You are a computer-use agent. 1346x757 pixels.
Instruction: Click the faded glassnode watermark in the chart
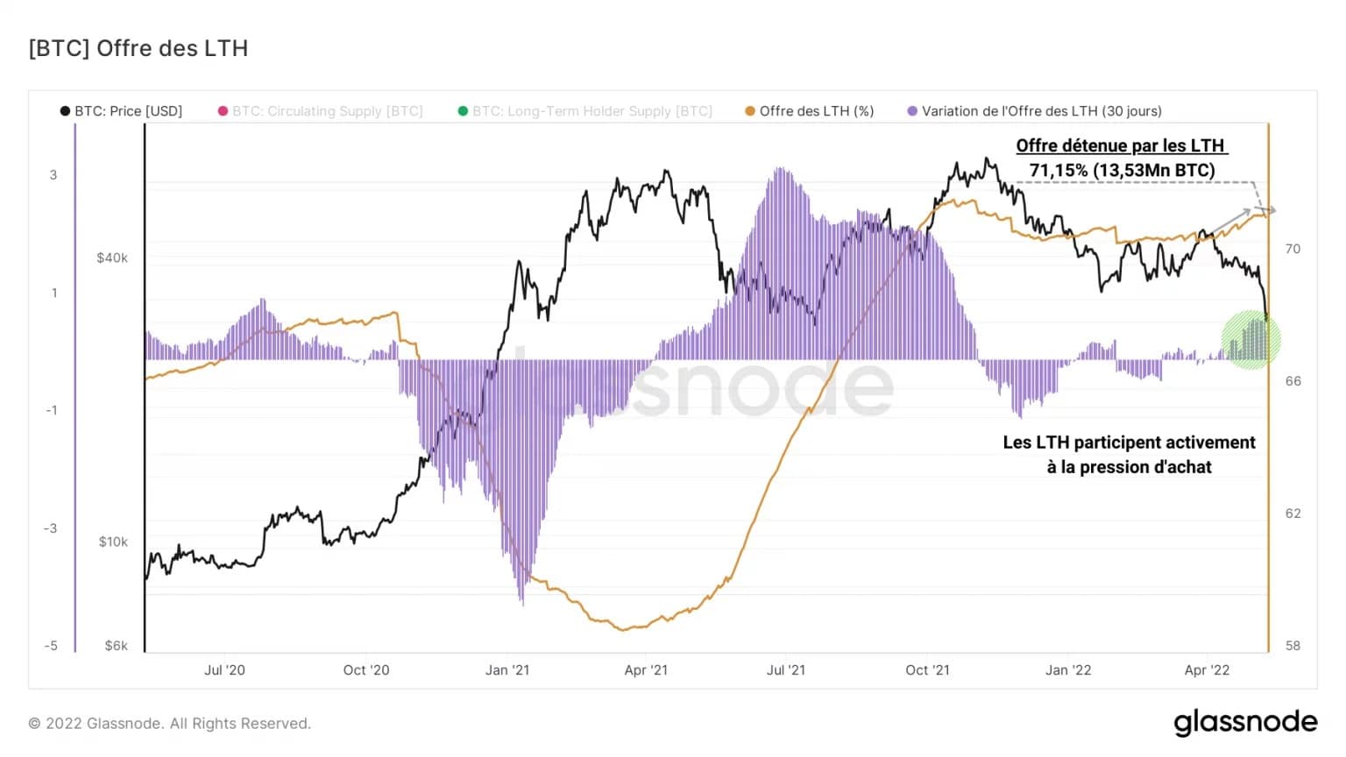tap(701, 386)
